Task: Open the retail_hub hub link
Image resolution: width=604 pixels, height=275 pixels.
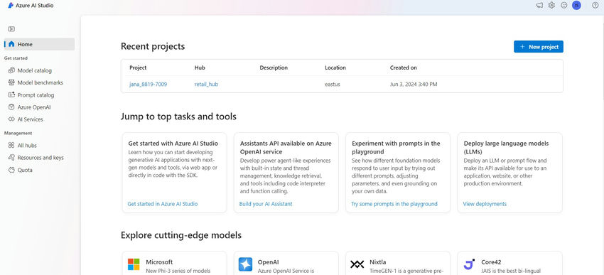Action: pyautogui.click(x=206, y=84)
